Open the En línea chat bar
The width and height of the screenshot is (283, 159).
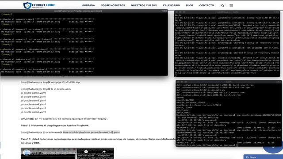[263, 157]
